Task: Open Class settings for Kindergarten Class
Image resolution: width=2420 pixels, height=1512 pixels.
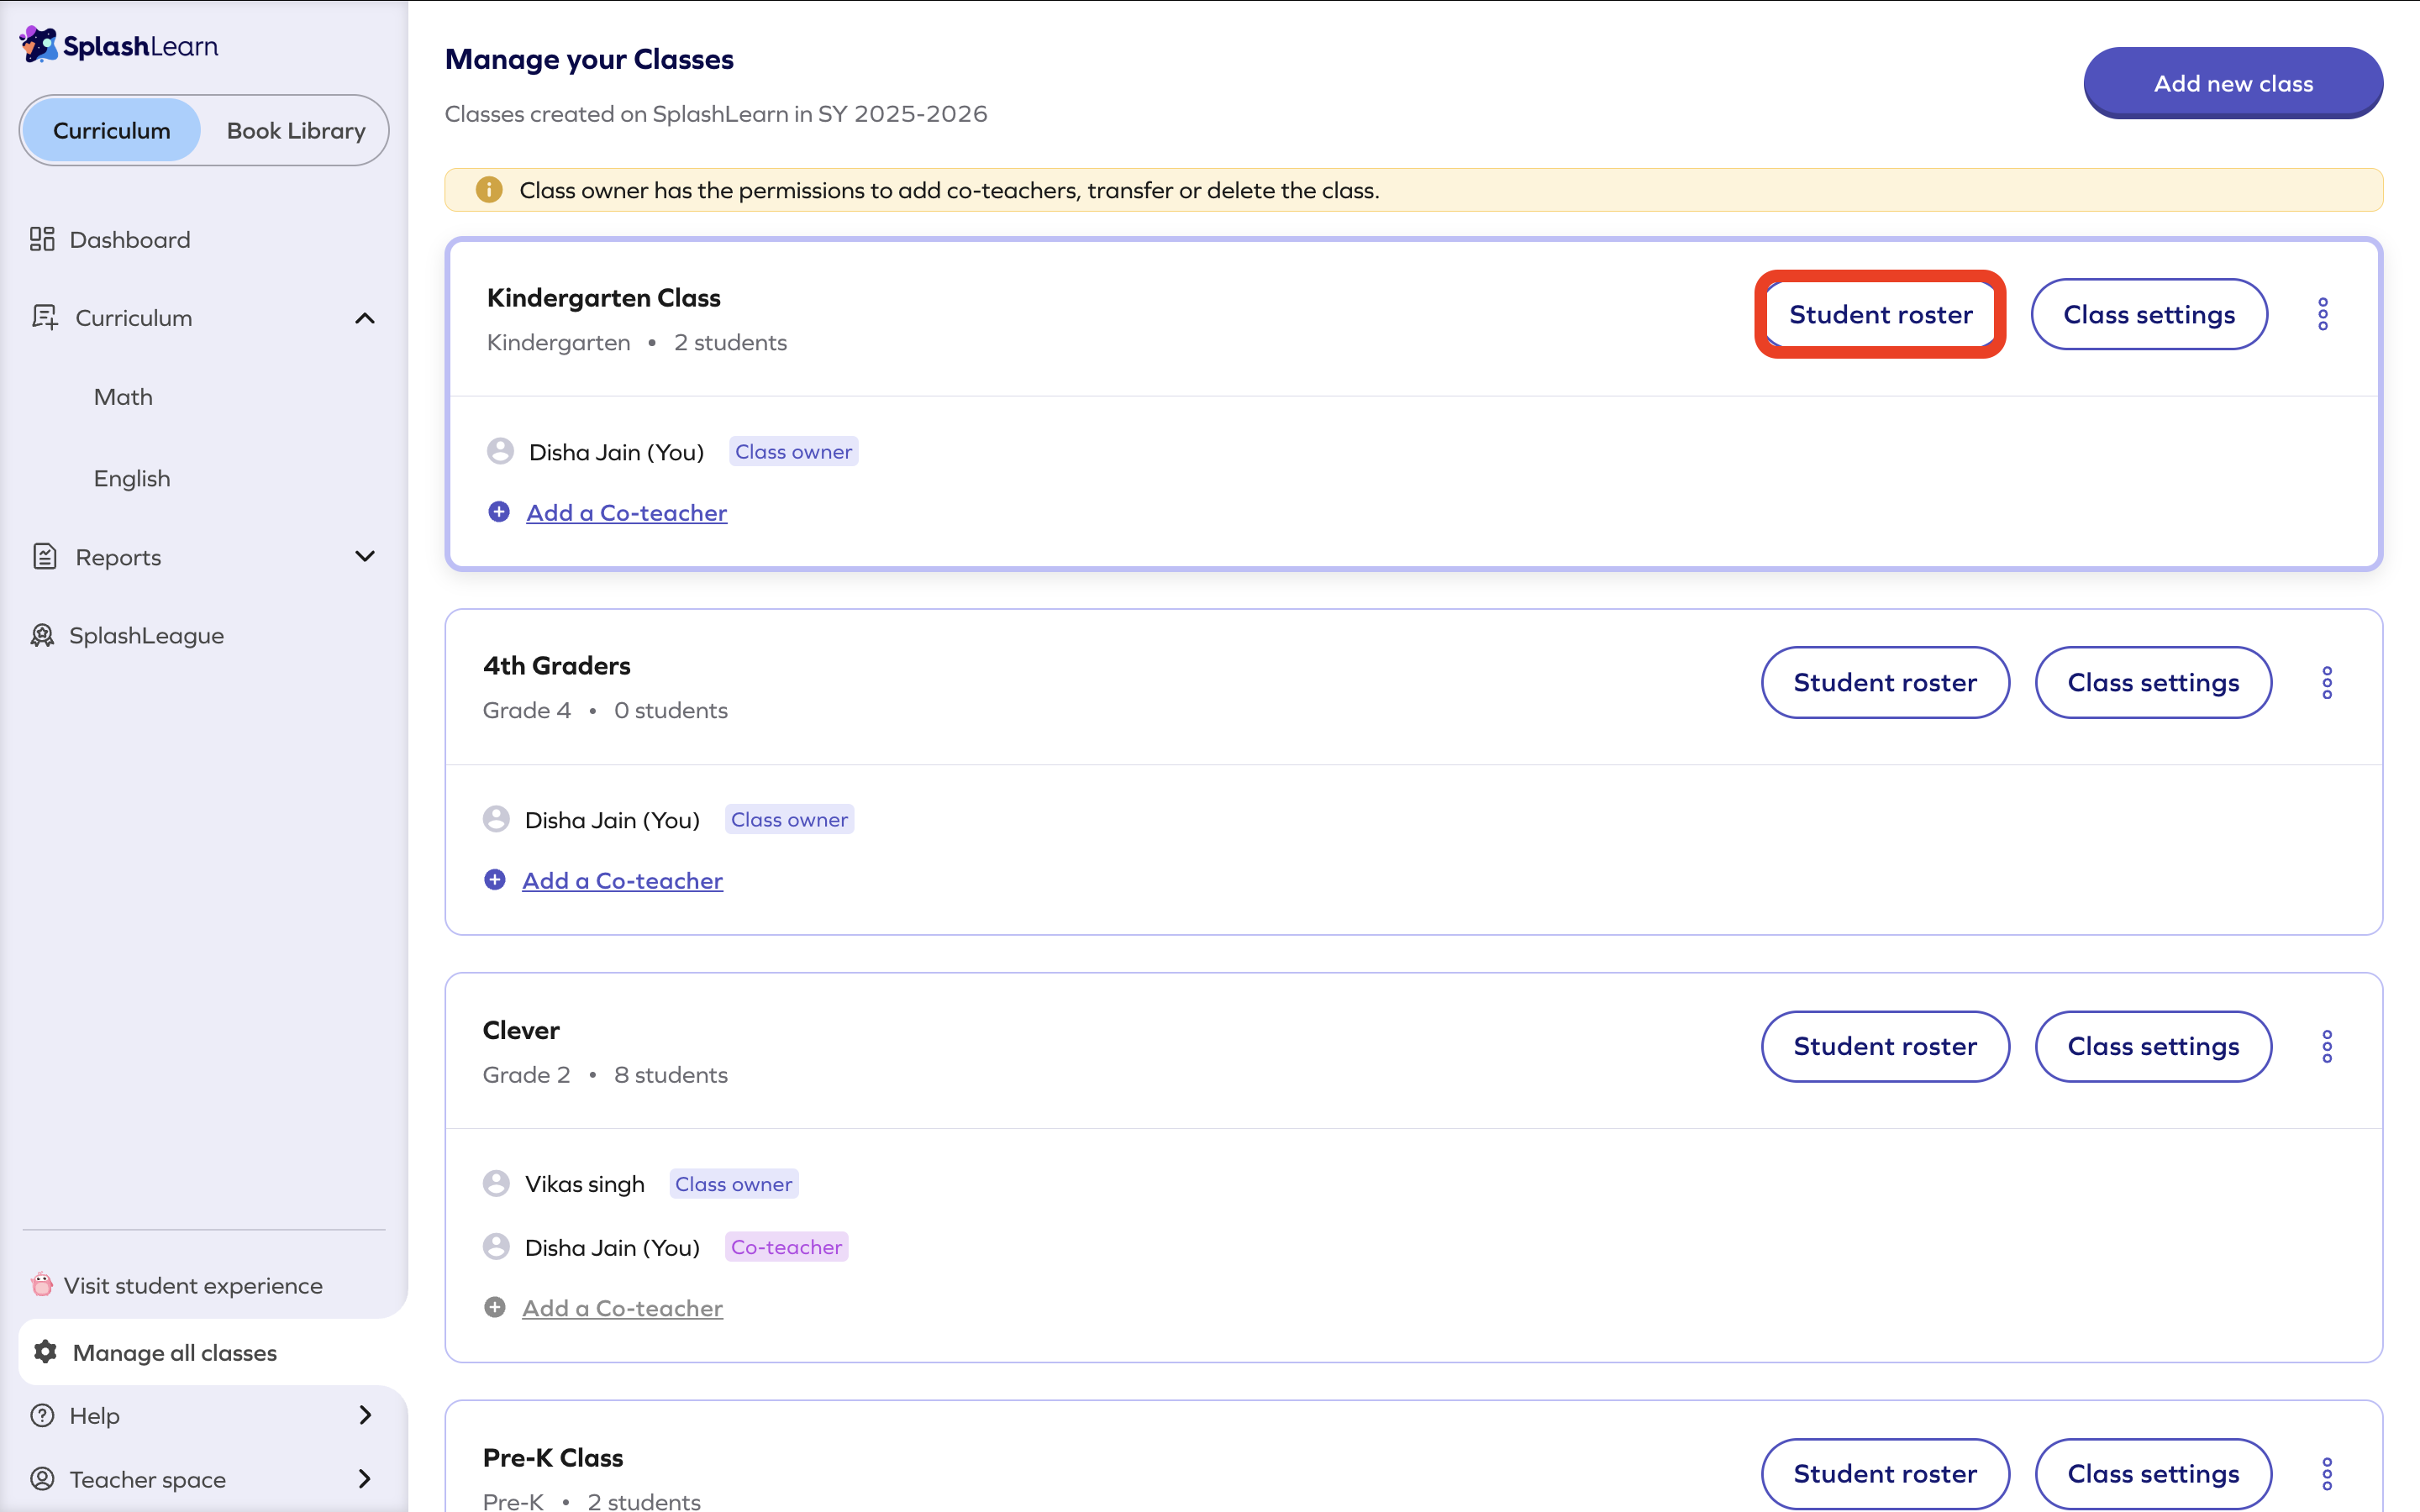Action: tap(2149, 314)
